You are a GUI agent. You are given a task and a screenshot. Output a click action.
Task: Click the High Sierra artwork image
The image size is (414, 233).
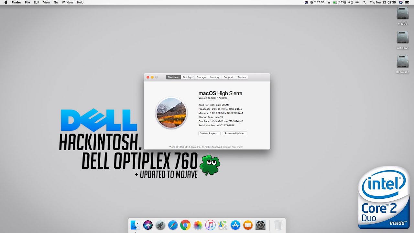coord(171,113)
